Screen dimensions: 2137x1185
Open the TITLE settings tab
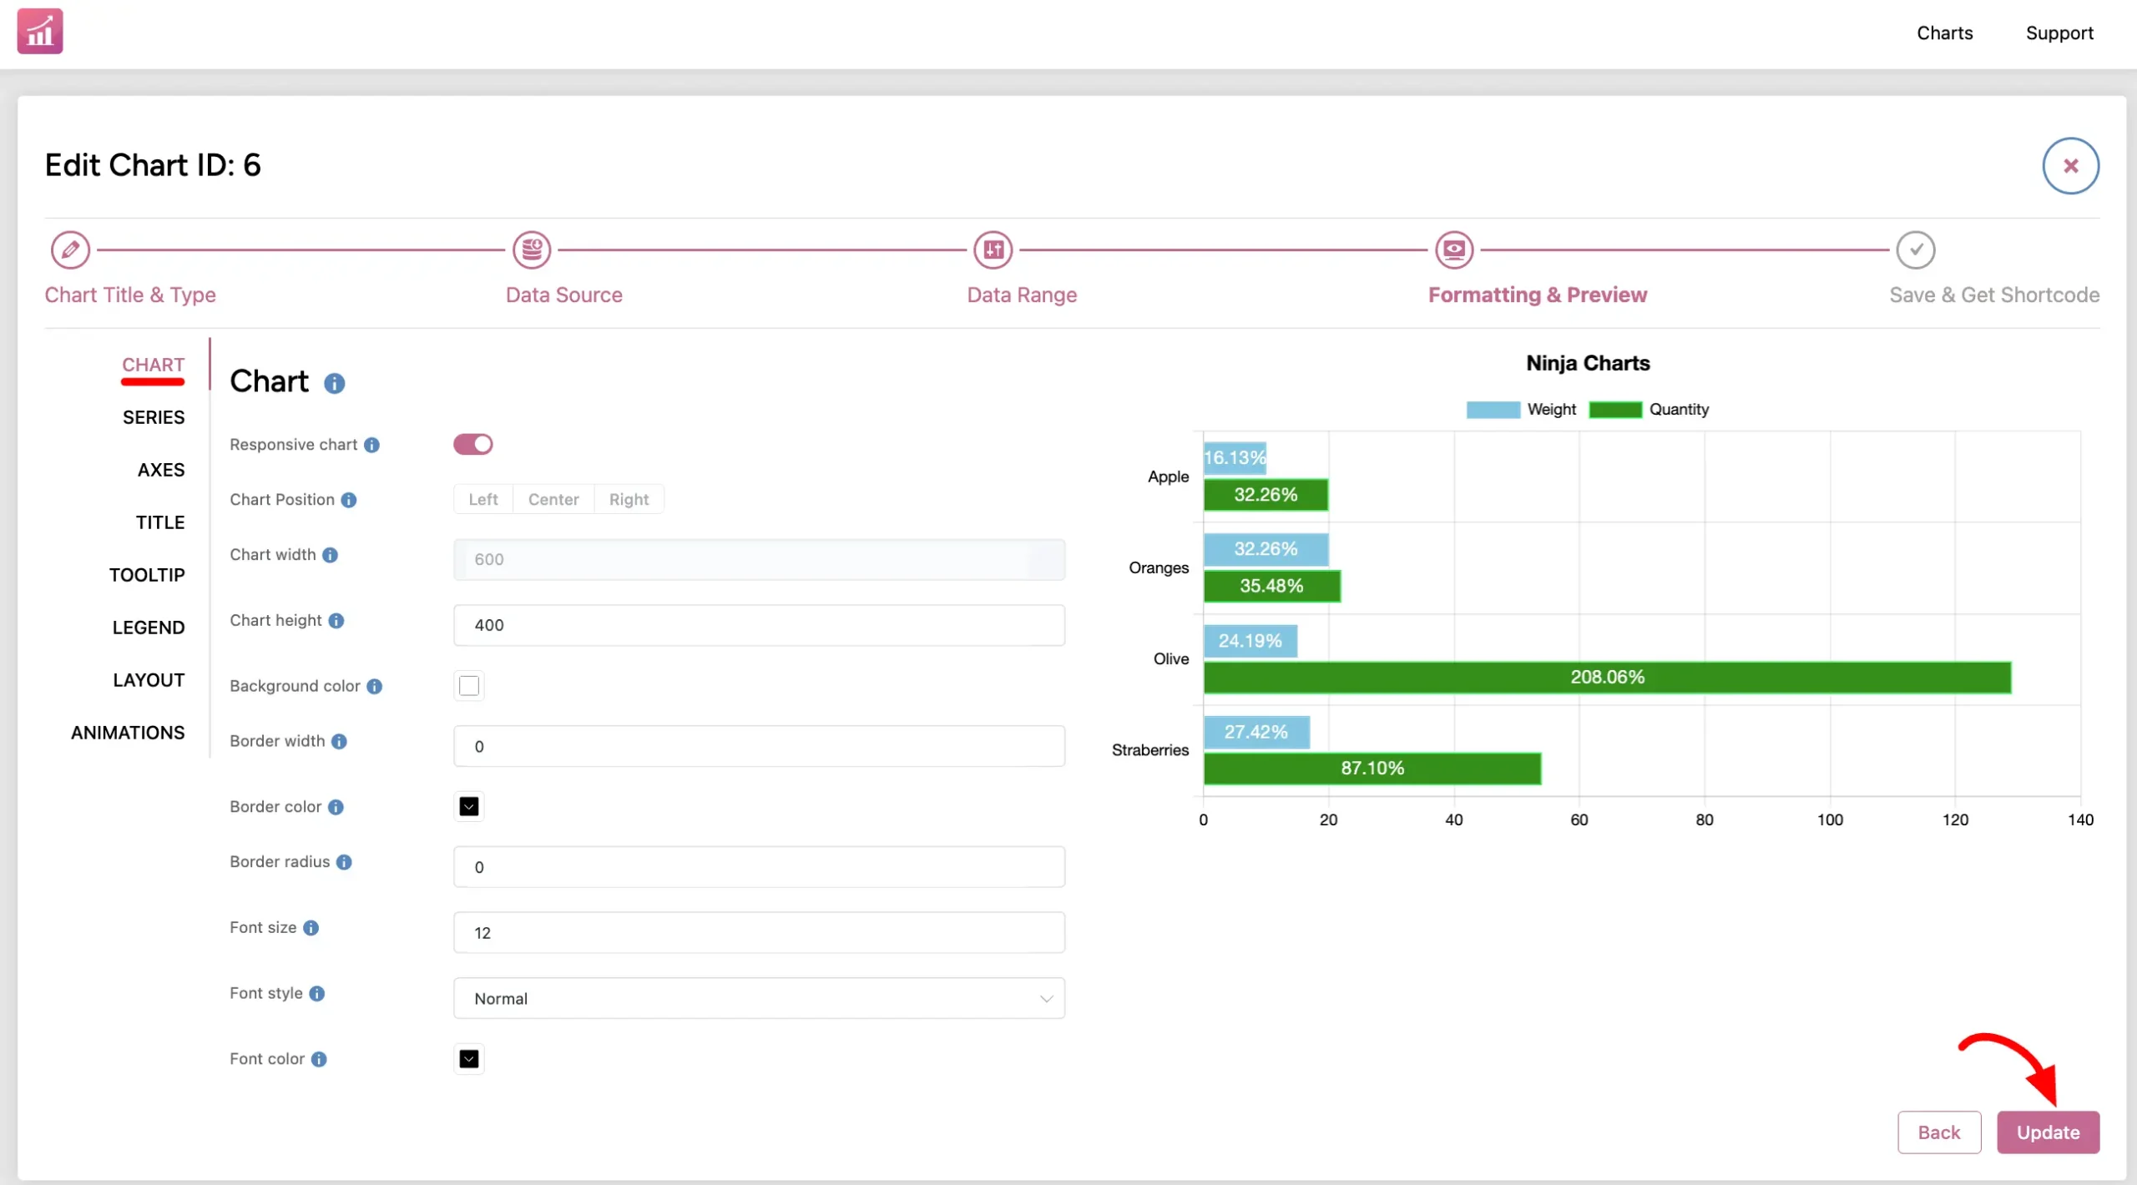pos(160,522)
